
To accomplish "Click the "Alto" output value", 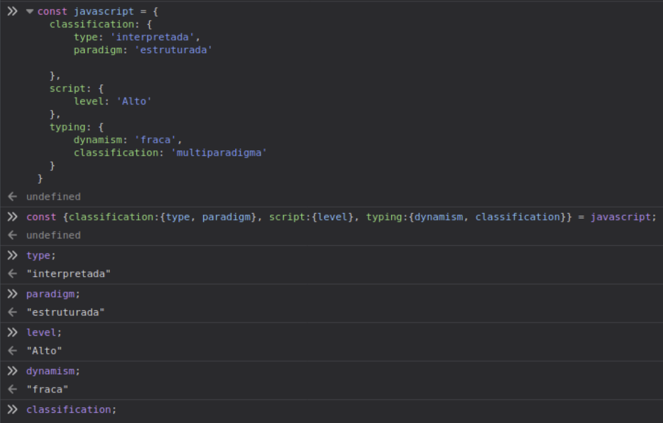I will (44, 351).
